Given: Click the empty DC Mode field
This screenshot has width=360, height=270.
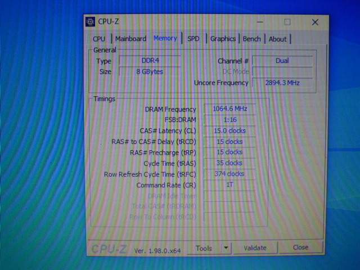Looking at the screenshot, I should click(282, 71).
